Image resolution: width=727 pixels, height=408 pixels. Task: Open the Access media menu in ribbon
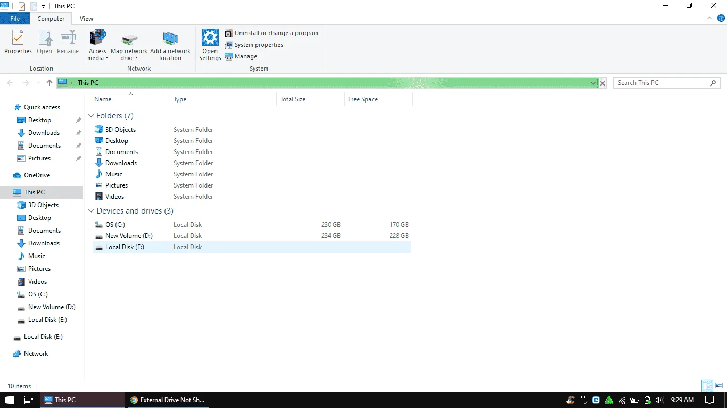97,45
